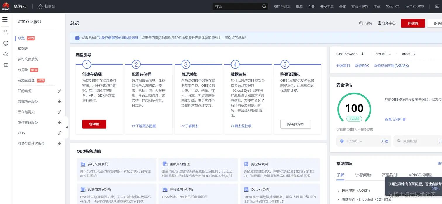Follow the >>更多监控项 link
The height and width of the screenshot is (204, 442).
coord(241,126)
